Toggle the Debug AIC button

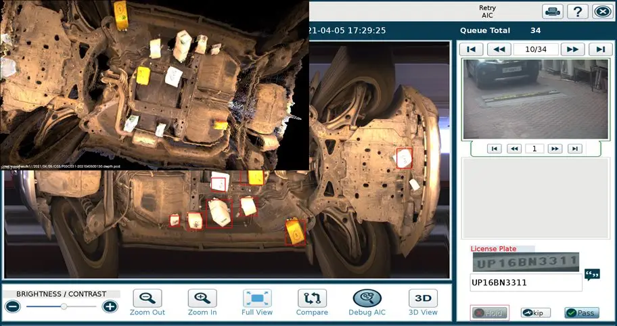(x=367, y=298)
